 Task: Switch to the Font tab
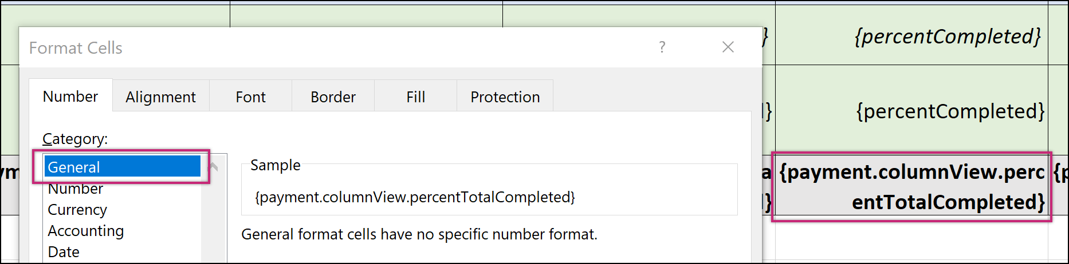pos(250,97)
